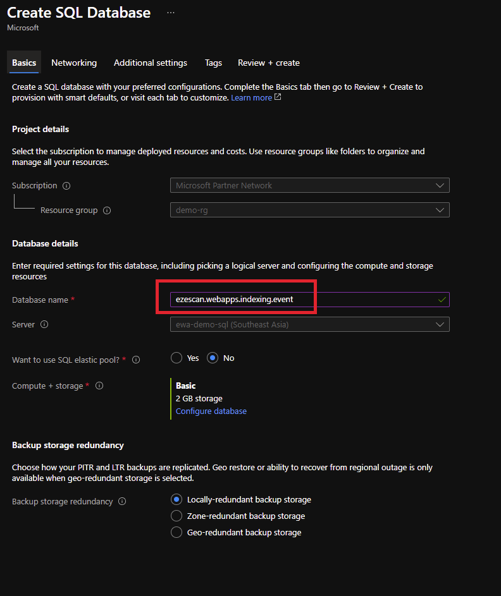Click the info icon beside Resource group
This screenshot has height=596, width=501.
pyautogui.click(x=107, y=210)
